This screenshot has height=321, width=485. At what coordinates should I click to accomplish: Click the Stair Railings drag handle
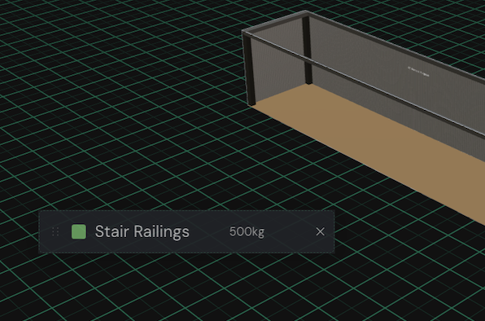(x=55, y=231)
